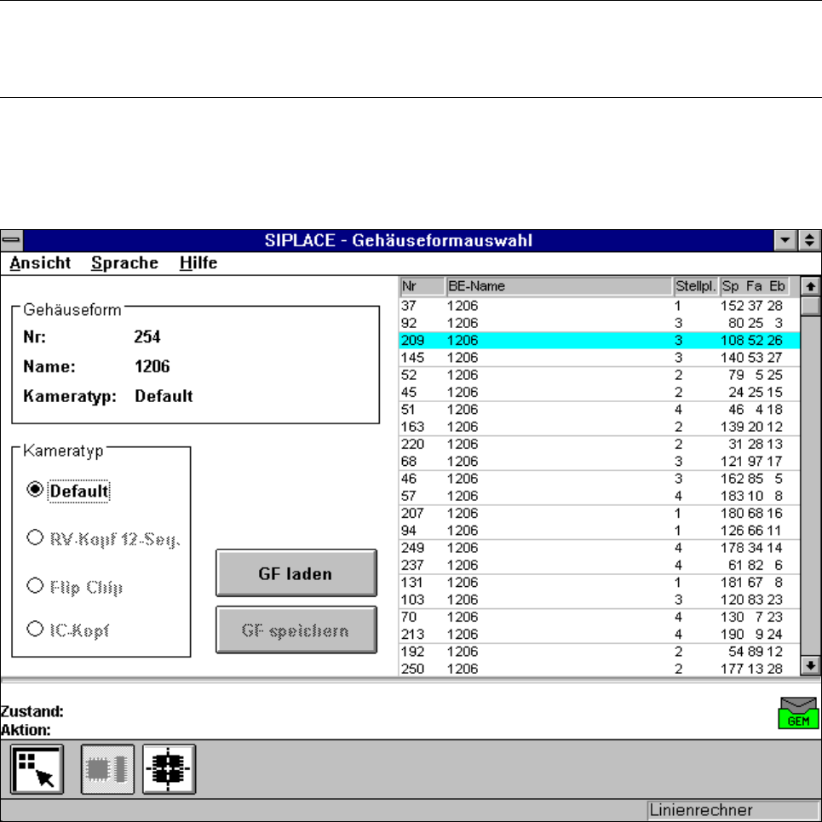This screenshot has width=822, height=822.
Task: Click the greyed chip component toolbar icon
Action: point(107,769)
